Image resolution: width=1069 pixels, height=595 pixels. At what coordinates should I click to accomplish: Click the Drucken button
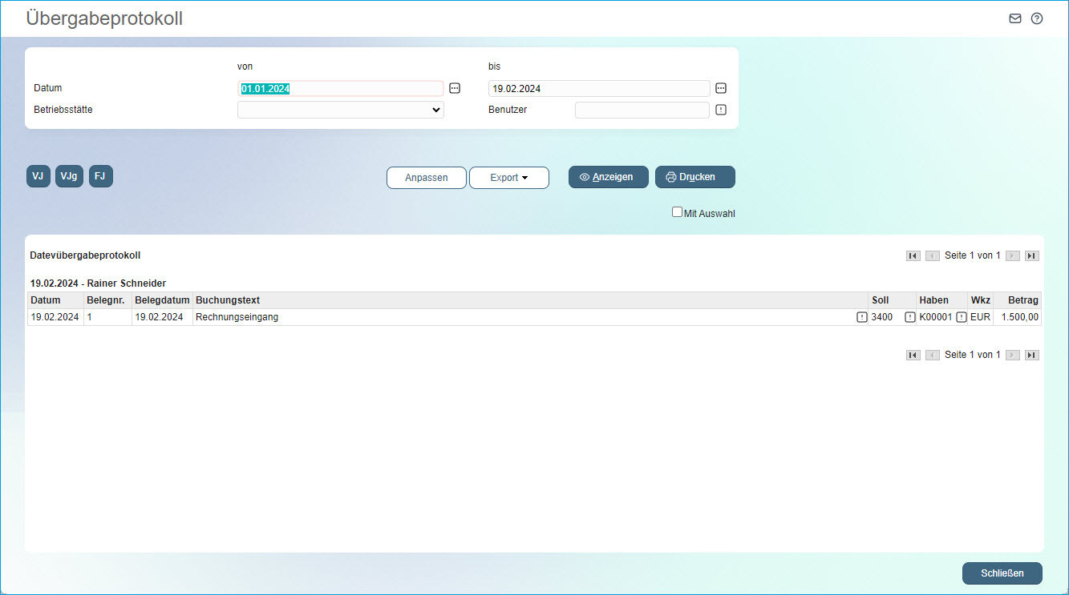click(695, 177)
